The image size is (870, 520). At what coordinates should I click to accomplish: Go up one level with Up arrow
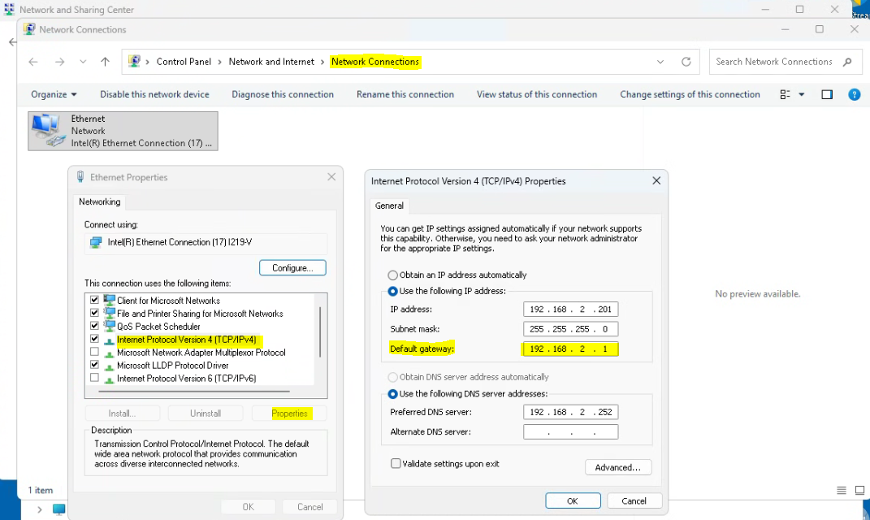tap(105, 62)
